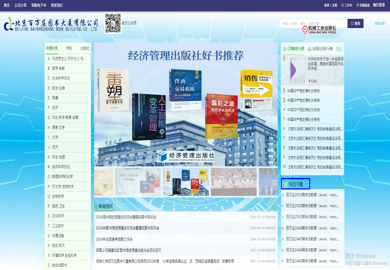This screenshot has height=270, width=390.
Task: Switch to the 订购排行榜 tab
Action: 294,49
